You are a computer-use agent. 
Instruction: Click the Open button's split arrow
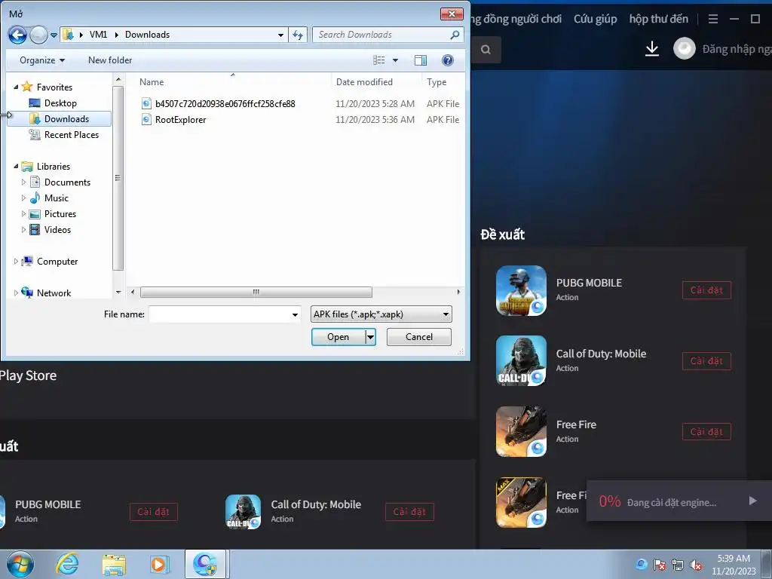(370, 337)
